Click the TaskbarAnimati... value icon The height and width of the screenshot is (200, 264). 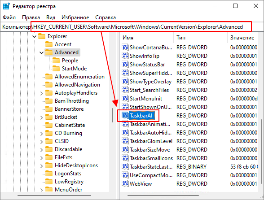click(125, 124)
